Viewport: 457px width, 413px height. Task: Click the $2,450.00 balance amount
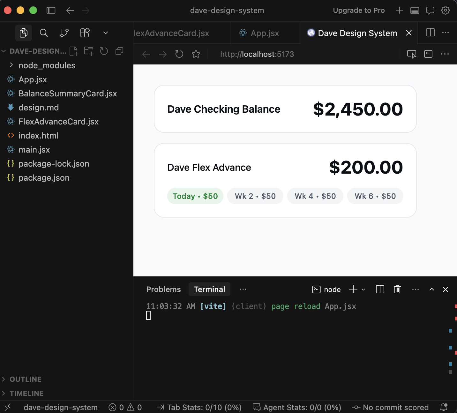click(358, 109)
